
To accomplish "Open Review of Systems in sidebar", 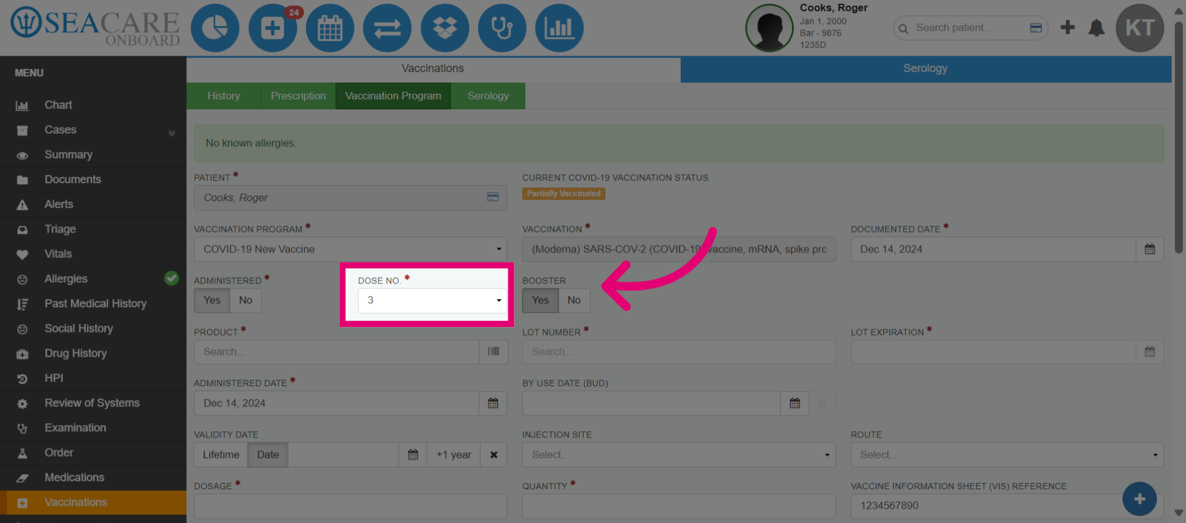I will click(93, 403).
